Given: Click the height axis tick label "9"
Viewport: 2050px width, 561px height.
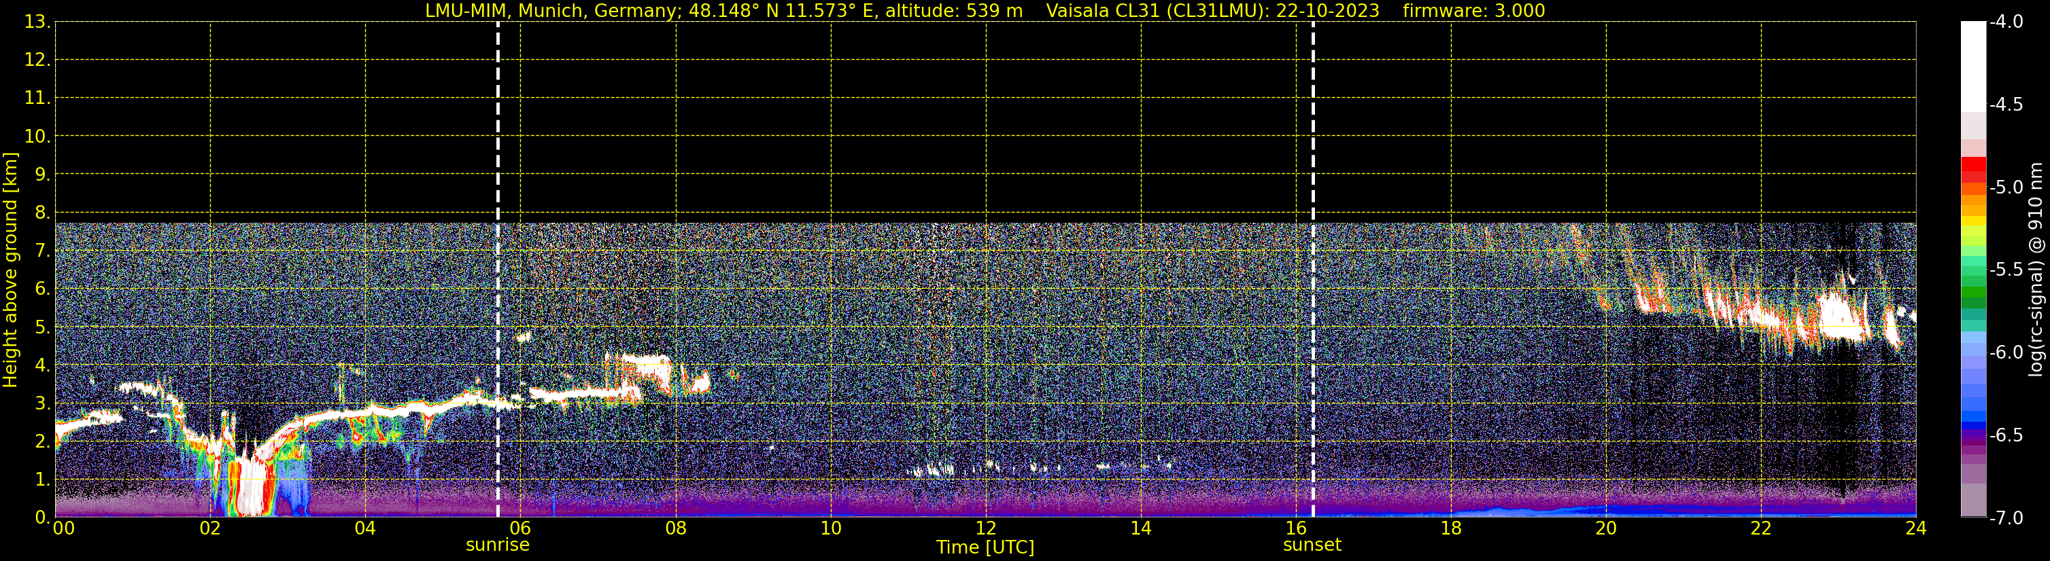Looking at the screenshot, I should pyautogui.click(x=43, y=174).
